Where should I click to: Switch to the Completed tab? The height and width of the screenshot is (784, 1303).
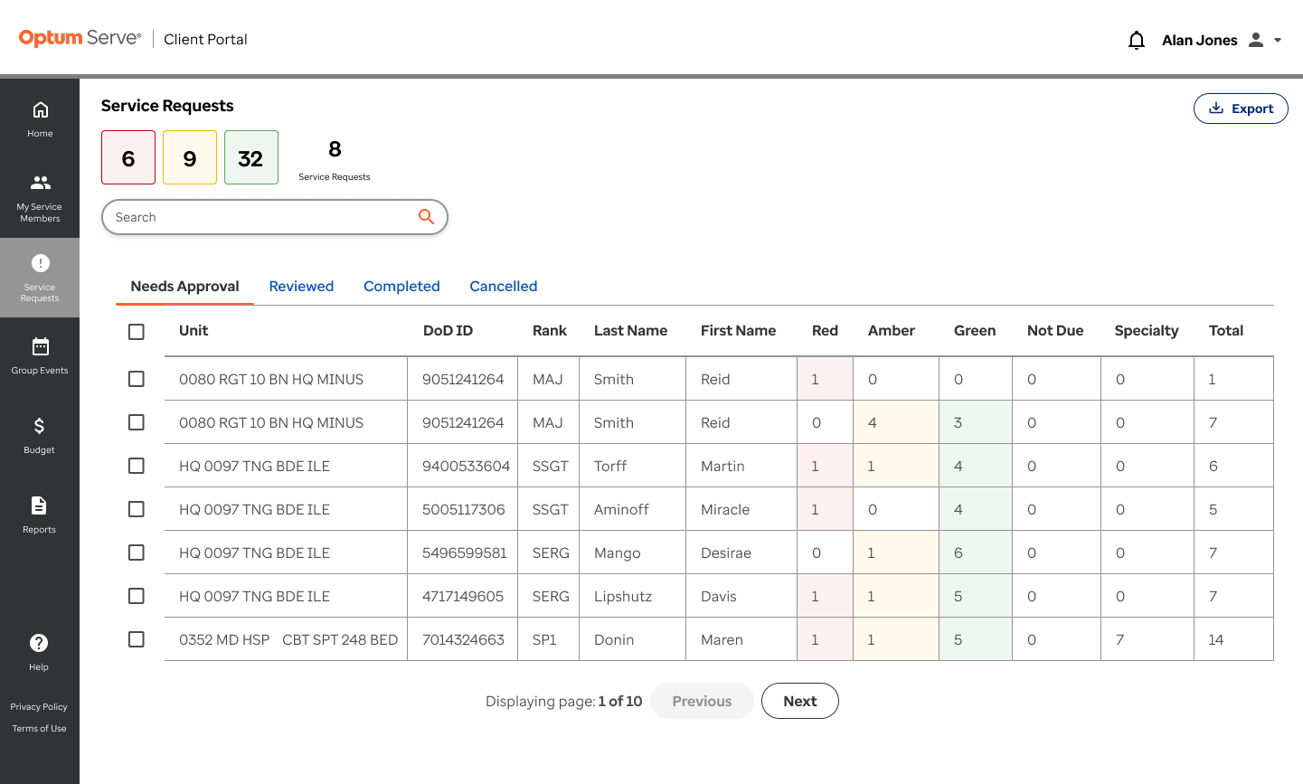pyautogui.click(x=401, y=287)
